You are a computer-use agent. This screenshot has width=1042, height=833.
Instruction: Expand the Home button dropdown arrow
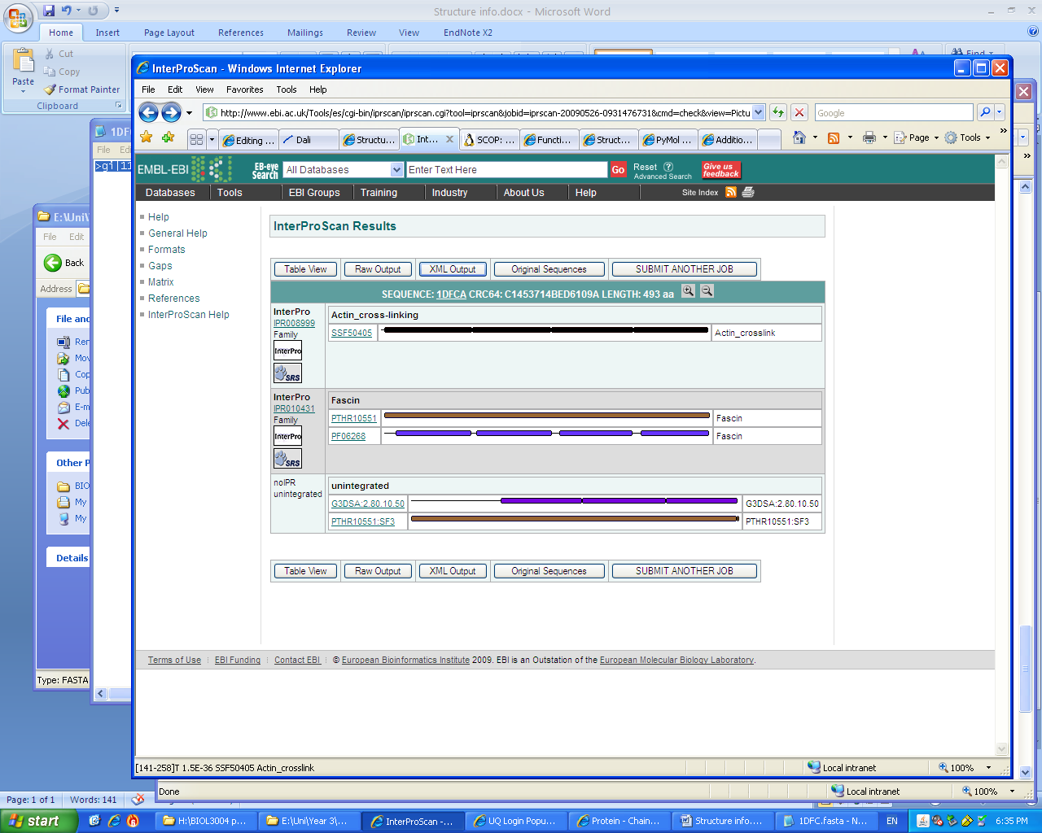pos(815,137)
